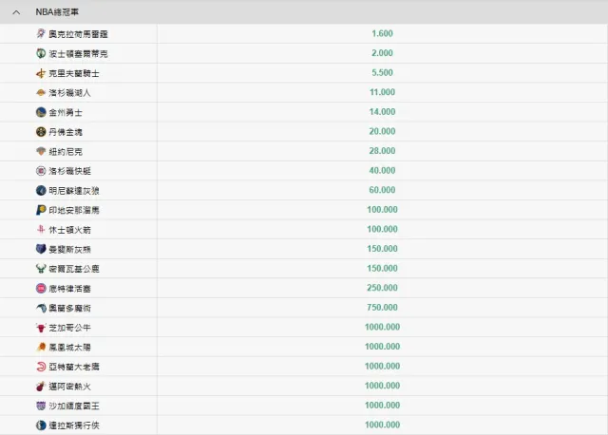Click the team name 金州勇士
608x435 pixels.
pos(66,112)
